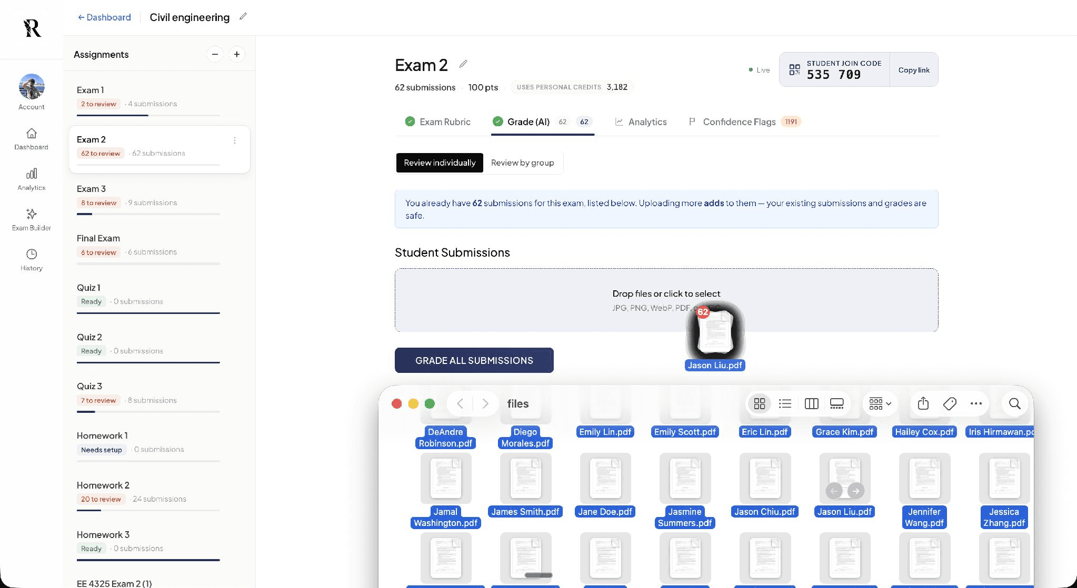Click Copy link for join code
The width and height of the screenshot is (1077, 588).
(x=914, y=70)
